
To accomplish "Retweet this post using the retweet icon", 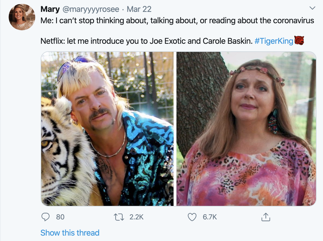I will (x=120, y=217).
